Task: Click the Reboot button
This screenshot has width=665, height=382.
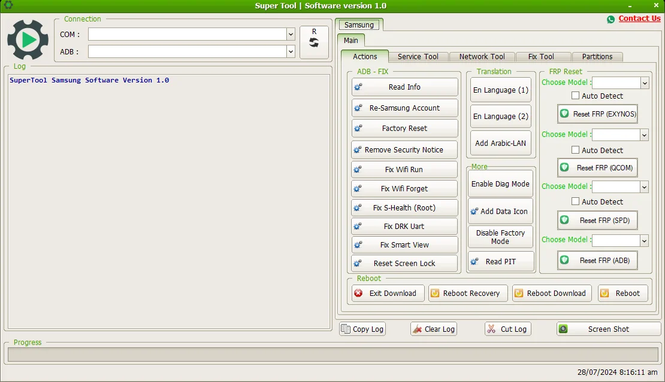Action: click(622, 293)
